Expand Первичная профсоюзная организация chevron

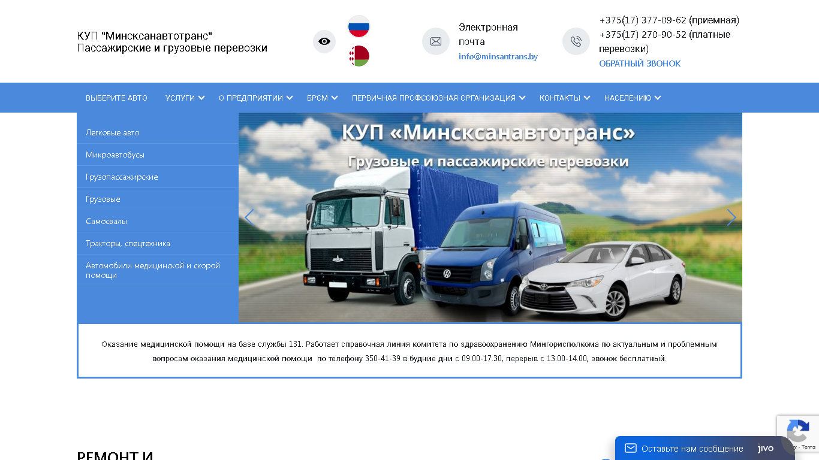523,98
